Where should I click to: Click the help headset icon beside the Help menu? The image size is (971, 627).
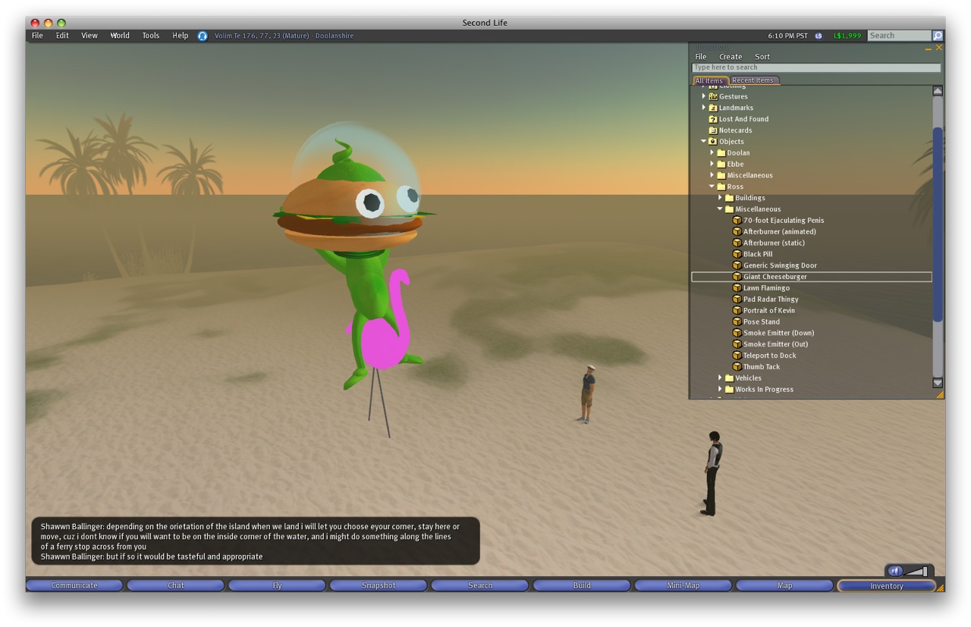click(x=203, y=36)
